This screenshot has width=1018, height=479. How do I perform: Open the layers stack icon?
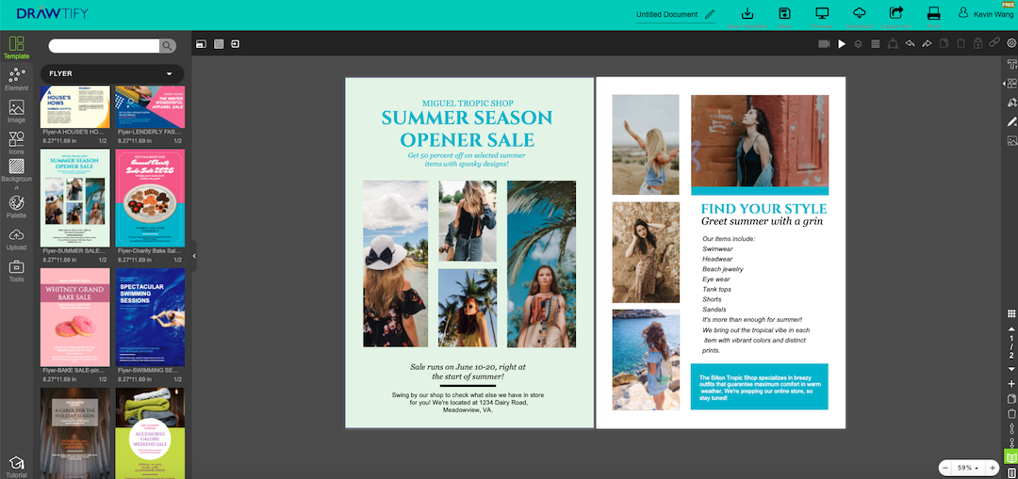point(859,44)
